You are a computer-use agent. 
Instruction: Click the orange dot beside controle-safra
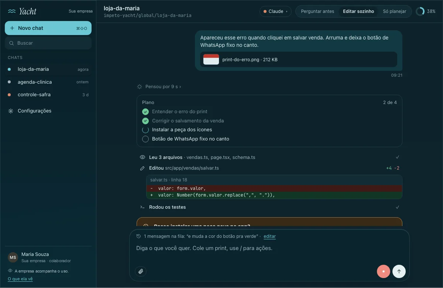(9, 95)
